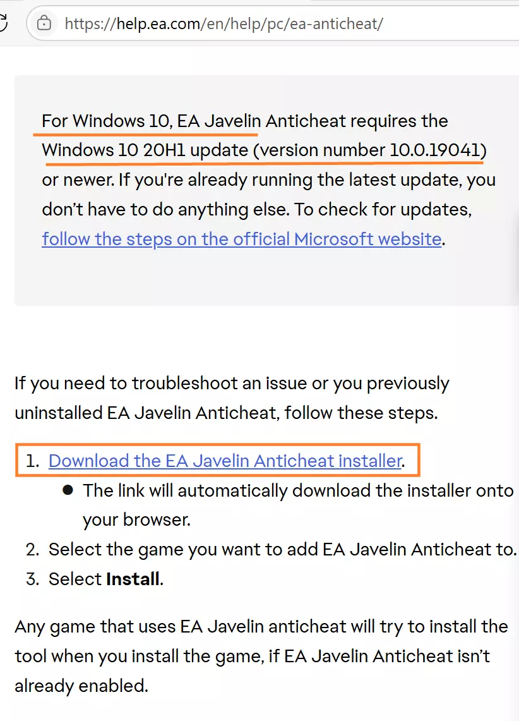The image size is (519, 721).
Task: Click the 'For Windows 10, EA Javelin' underlined text
Action: pyautogui.click(x=149, y=121)
